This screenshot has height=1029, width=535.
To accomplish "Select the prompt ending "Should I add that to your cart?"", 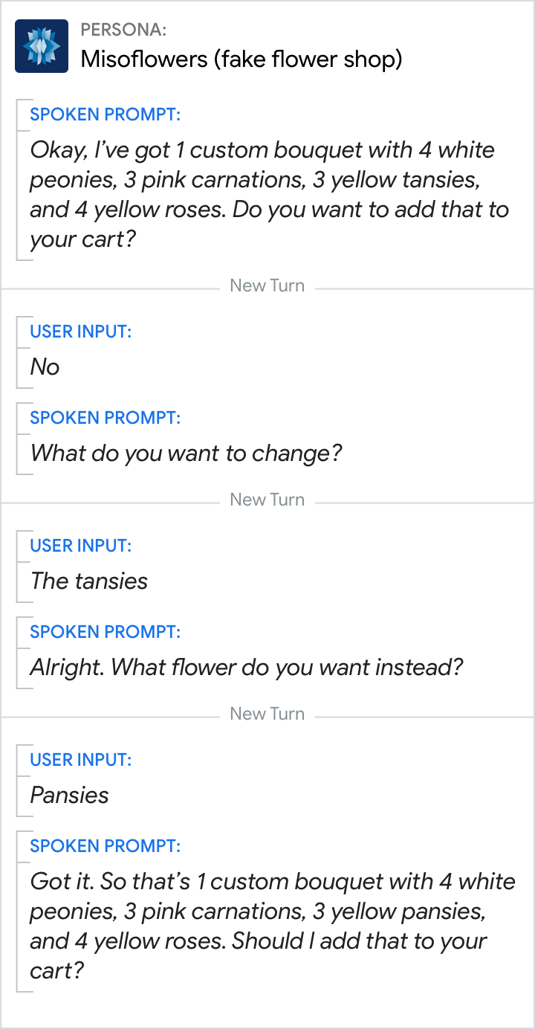I will pos(272,926).
